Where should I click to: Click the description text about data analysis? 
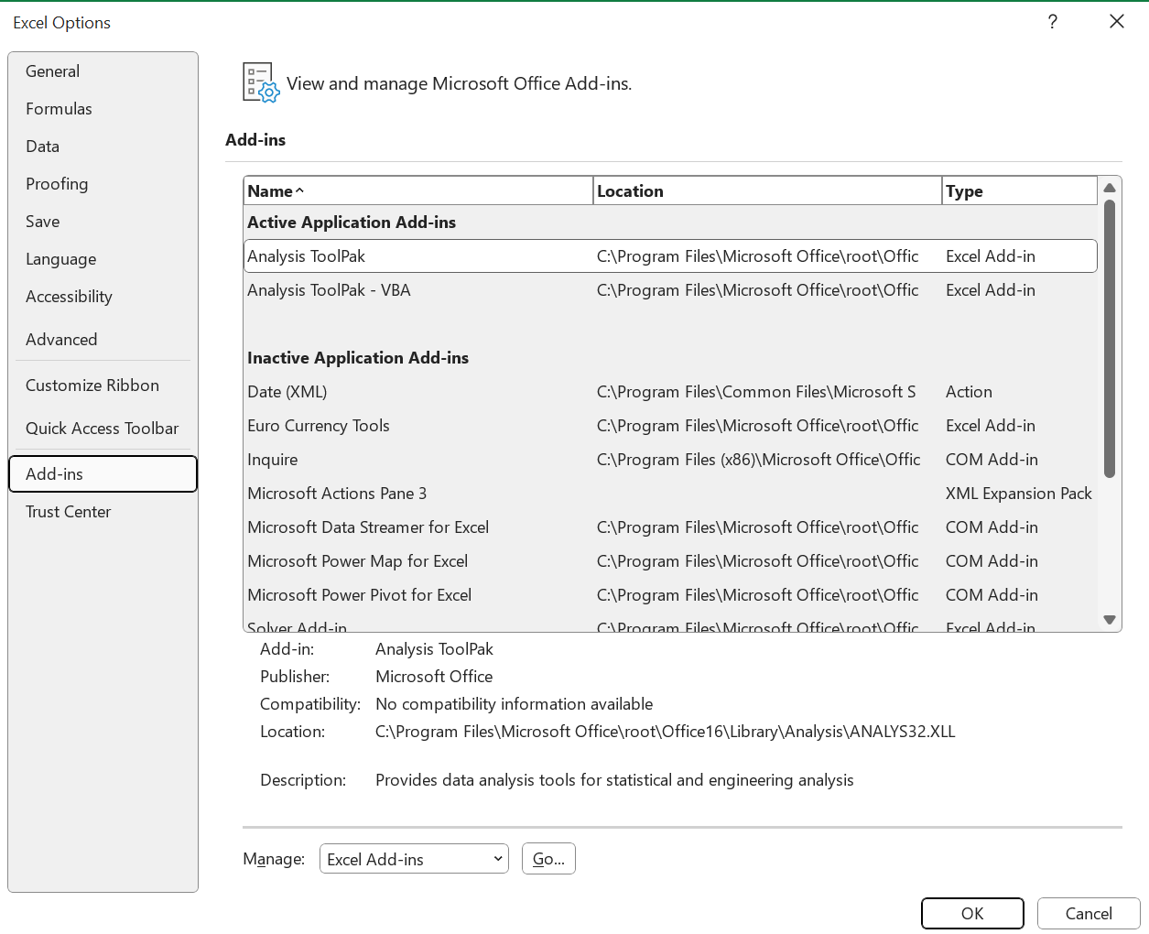(x=614, y=780)
